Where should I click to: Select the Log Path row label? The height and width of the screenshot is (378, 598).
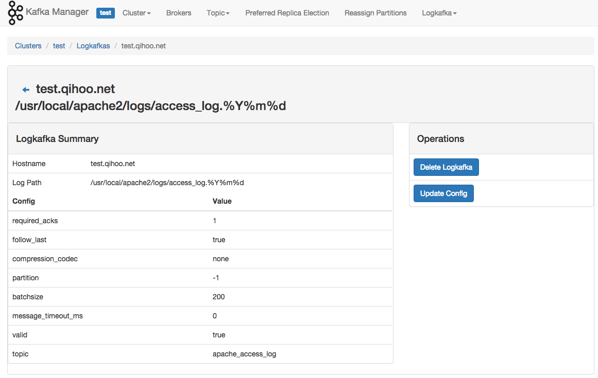[27, 183]
